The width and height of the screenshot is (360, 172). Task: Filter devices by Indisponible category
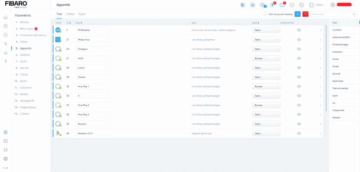338,110
